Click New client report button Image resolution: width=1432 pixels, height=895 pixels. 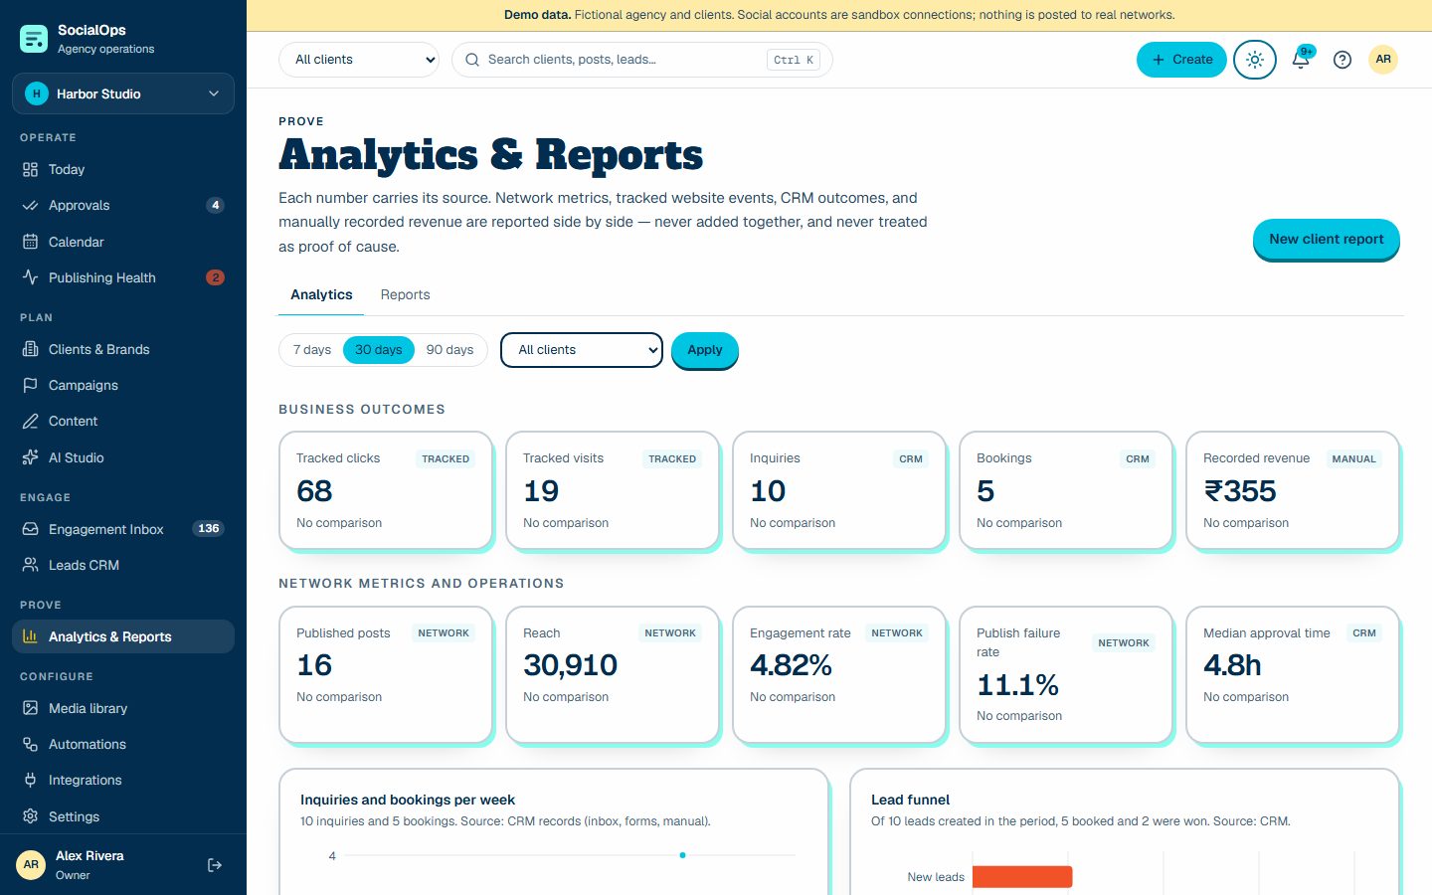(x=1327, y=239)
